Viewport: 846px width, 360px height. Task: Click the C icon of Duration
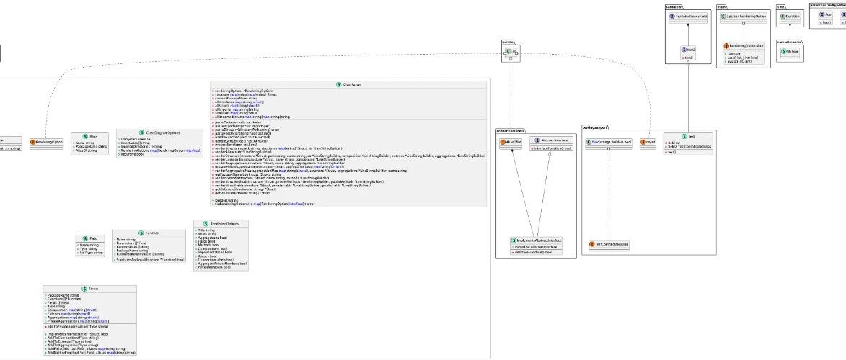pos(784,17)
